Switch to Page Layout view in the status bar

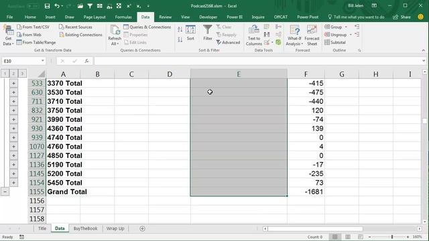click(348, 236)
